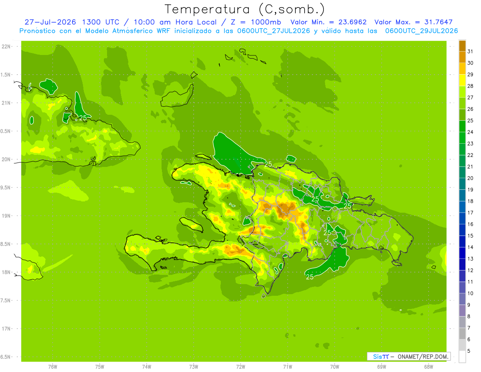Click the 26 label on the color scale

[471, 109]
